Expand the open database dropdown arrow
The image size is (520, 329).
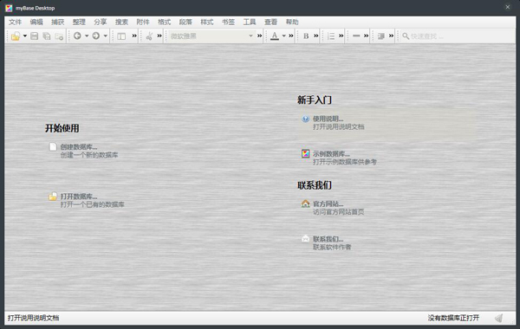(x=25, y=35)
